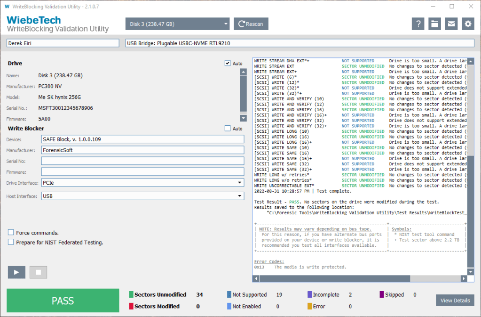Enable Force commands checkbox
This screenshot has height=317, width=481.
click(11, 233)
